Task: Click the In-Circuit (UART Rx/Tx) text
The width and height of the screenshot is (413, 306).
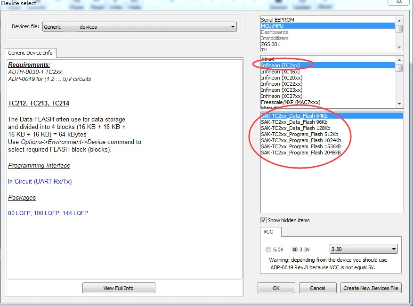Action: click(40, 181)
